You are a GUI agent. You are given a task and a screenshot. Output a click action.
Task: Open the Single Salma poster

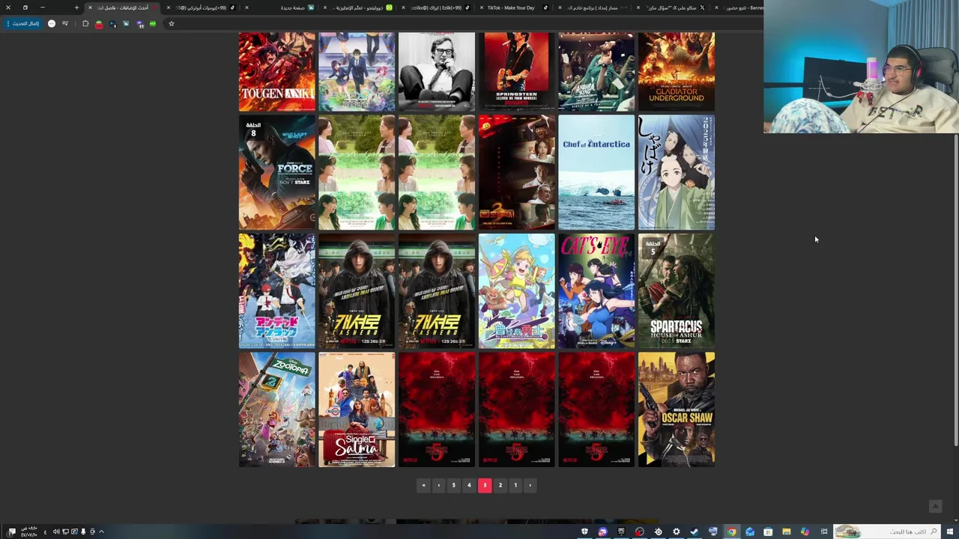click(357, 409)
